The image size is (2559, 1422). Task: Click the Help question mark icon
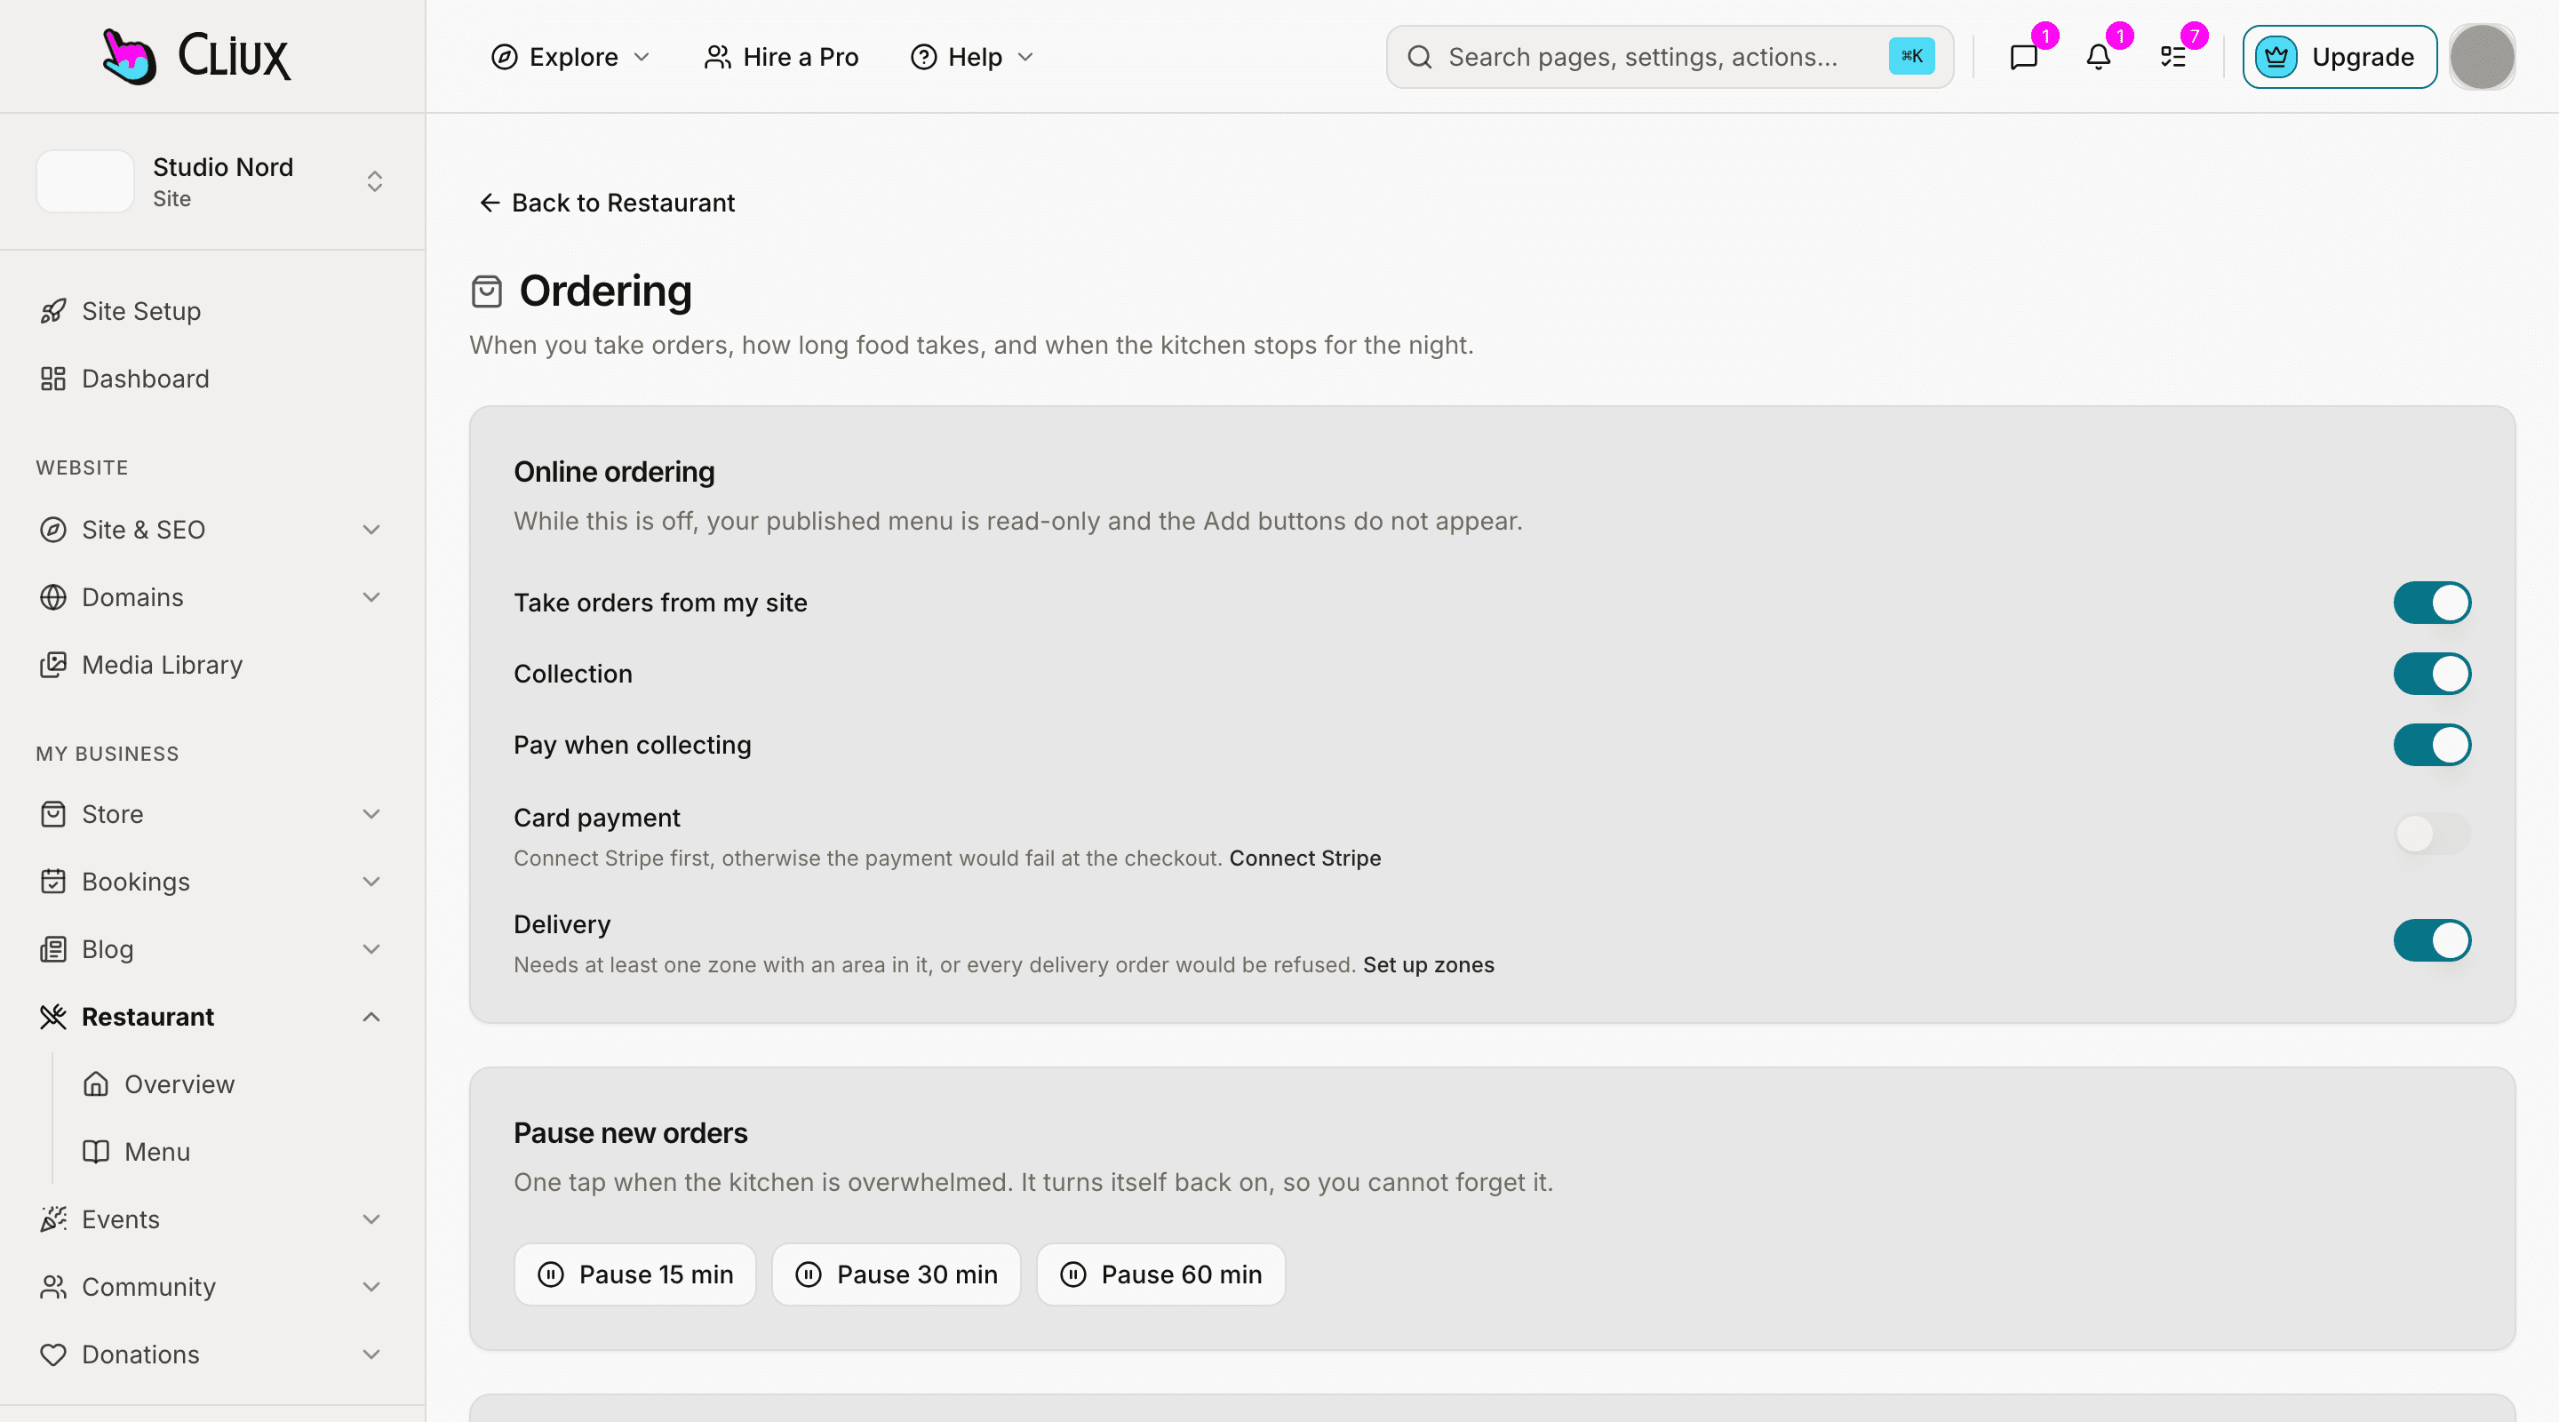pyautogui.click(x=923, y=57)
